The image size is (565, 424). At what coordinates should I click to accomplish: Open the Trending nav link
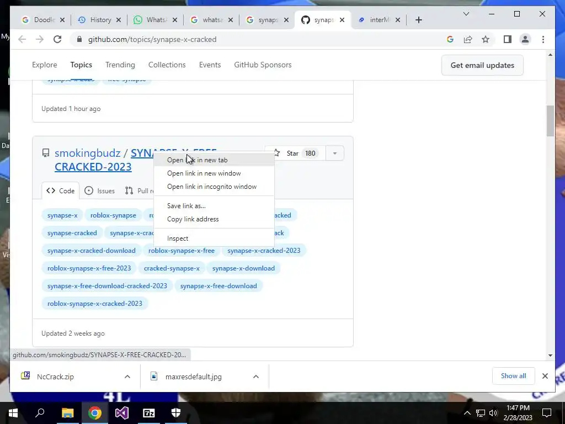120,65
